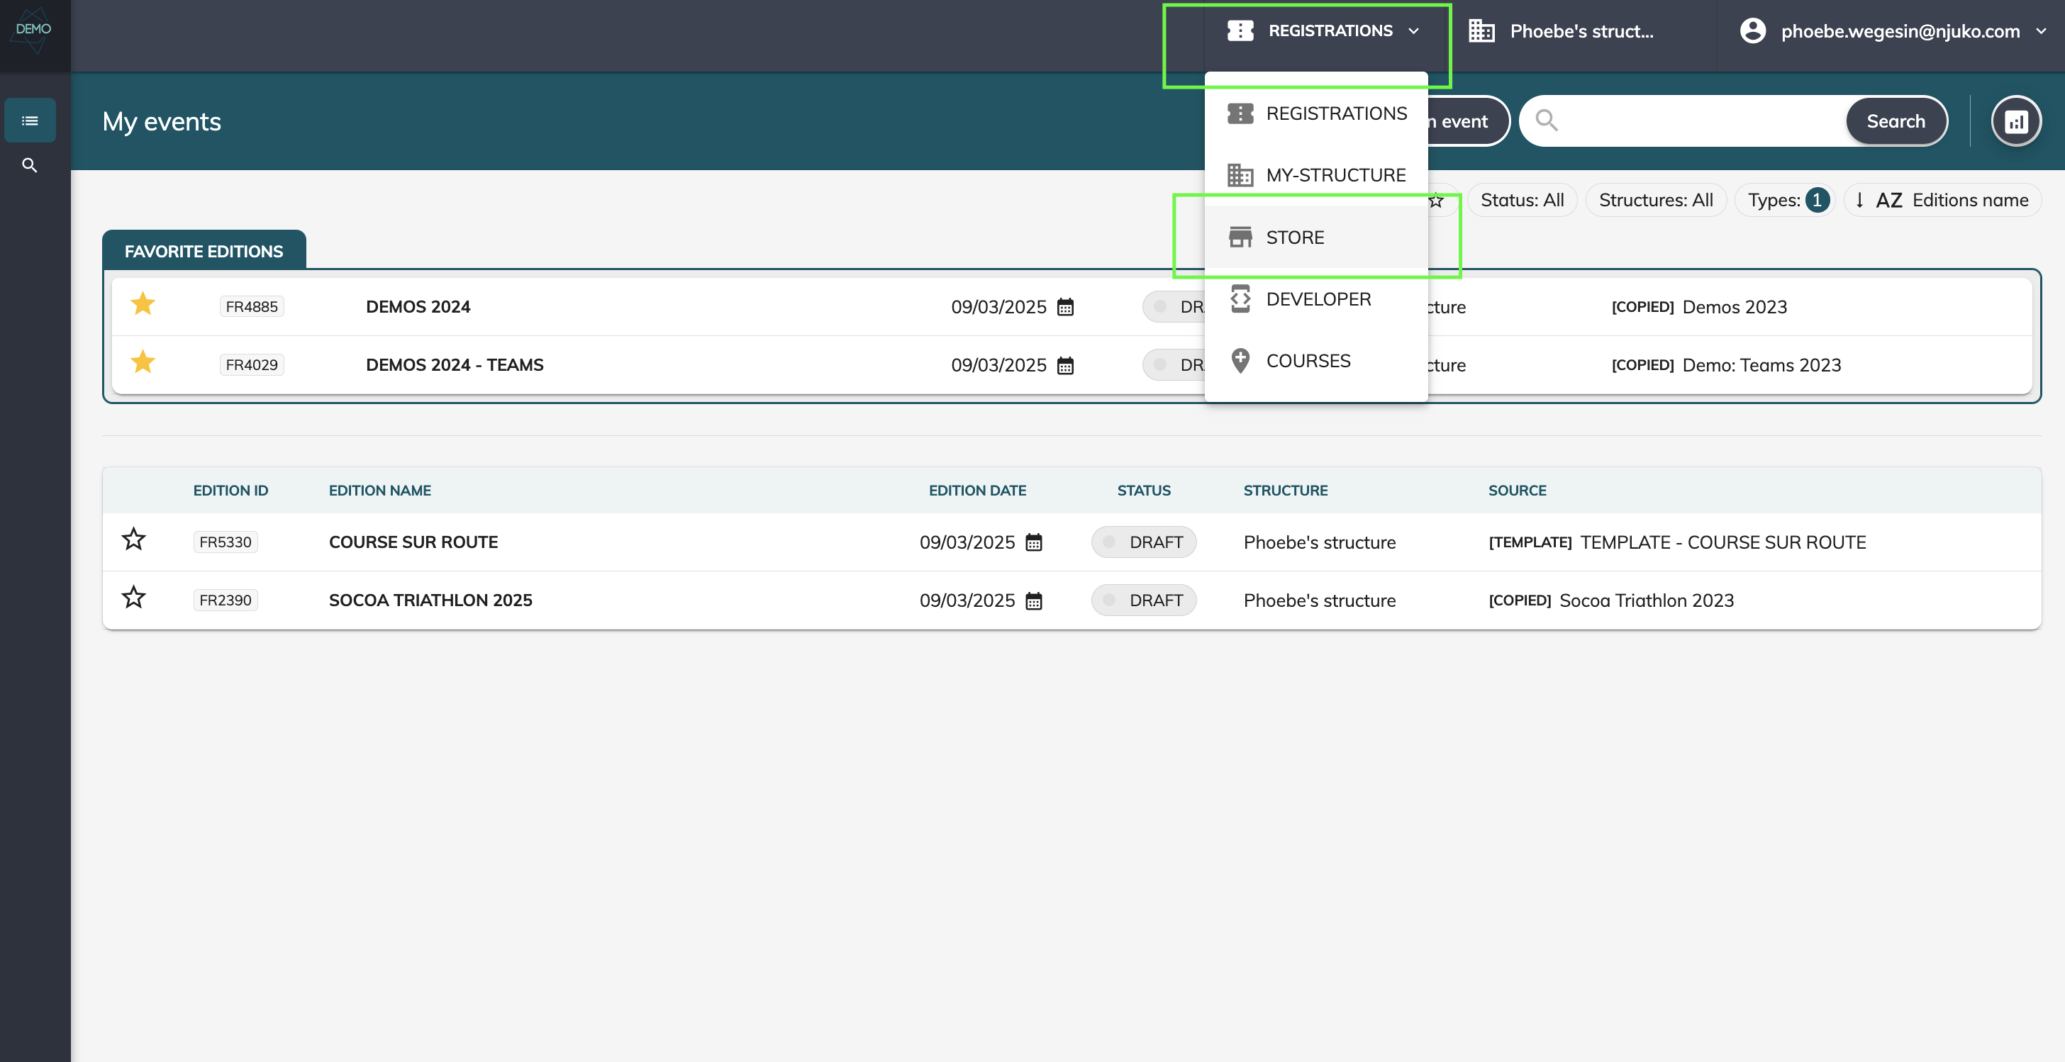Click the sort direction arrow icon

click(x=1859, y=201)
